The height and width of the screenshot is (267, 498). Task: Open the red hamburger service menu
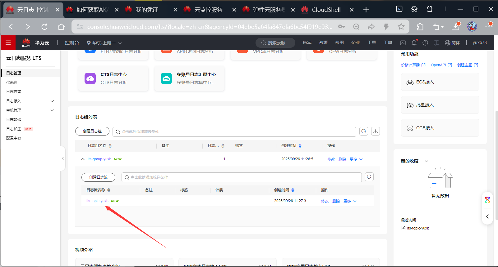click(8, 43)
